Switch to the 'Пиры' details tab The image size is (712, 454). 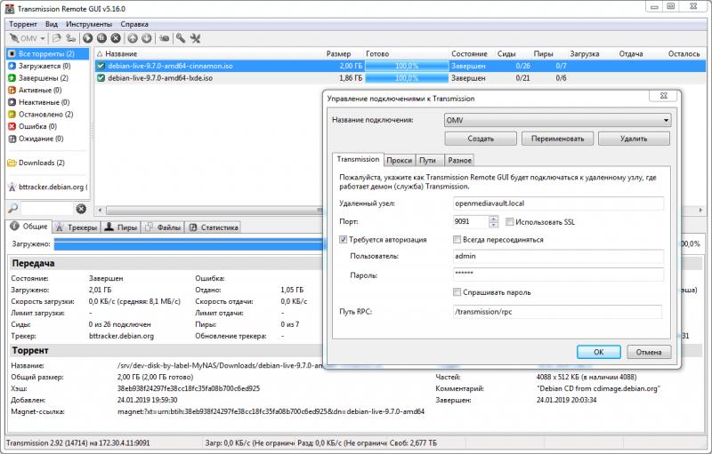(x=120, y=227)
